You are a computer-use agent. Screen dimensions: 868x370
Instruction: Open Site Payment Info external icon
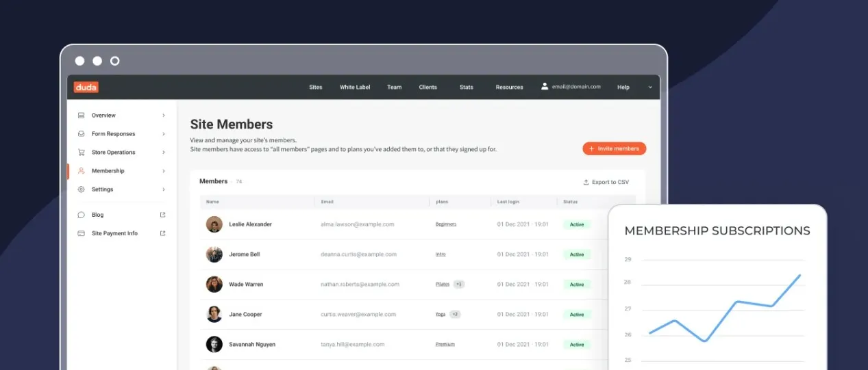click(x=163, y=233)
